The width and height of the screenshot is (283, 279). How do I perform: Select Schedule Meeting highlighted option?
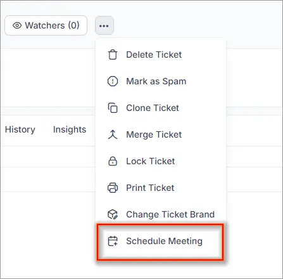160,242
